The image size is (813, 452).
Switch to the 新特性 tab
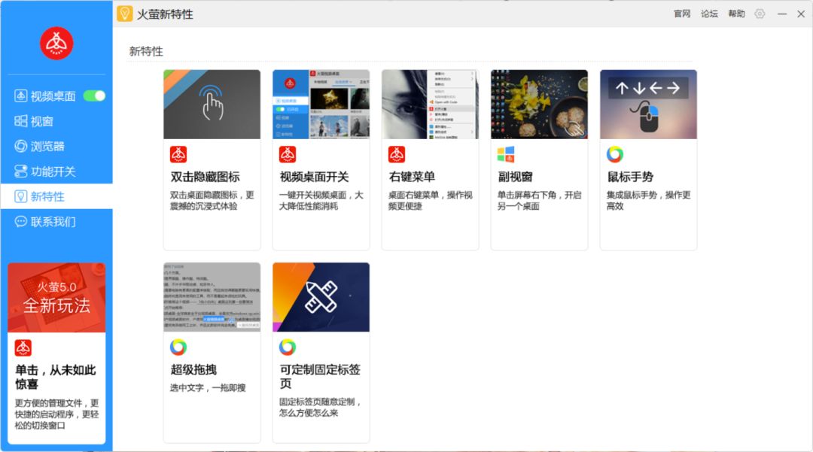[43, 196]
